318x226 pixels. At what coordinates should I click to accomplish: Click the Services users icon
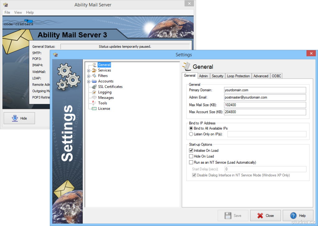[x=94, y=70]
